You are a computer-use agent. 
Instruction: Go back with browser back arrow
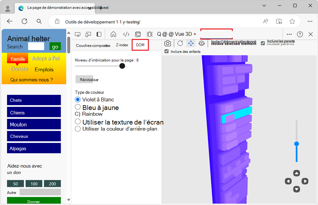click(x=10, y=21)
